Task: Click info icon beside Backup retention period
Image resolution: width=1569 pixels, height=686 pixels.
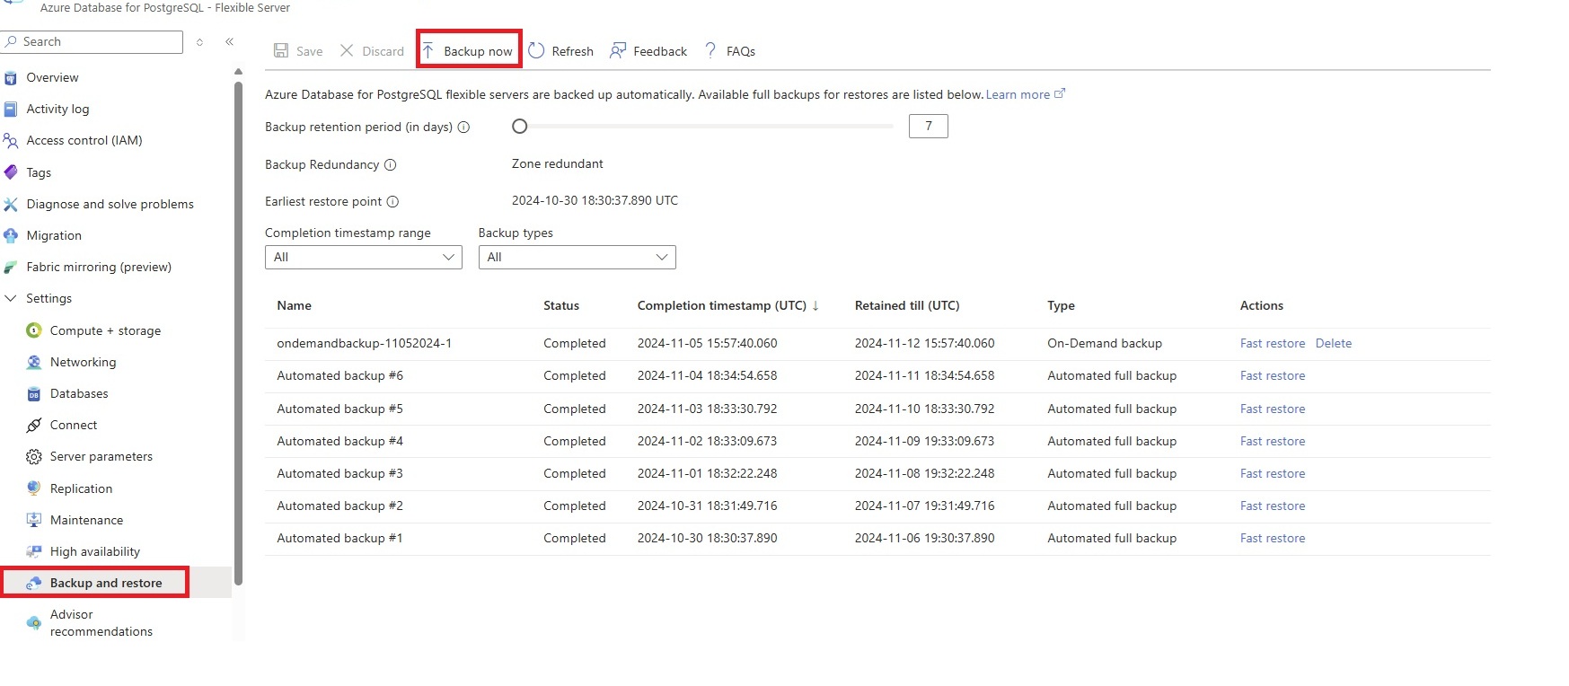Action: 463,128
